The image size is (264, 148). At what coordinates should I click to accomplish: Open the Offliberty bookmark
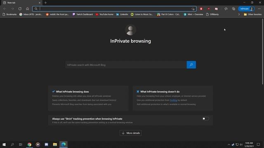(212, 14)
